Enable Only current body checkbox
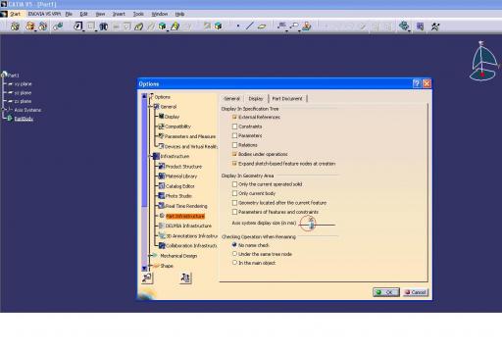502x354 pixels. click(x=234, y=193)
